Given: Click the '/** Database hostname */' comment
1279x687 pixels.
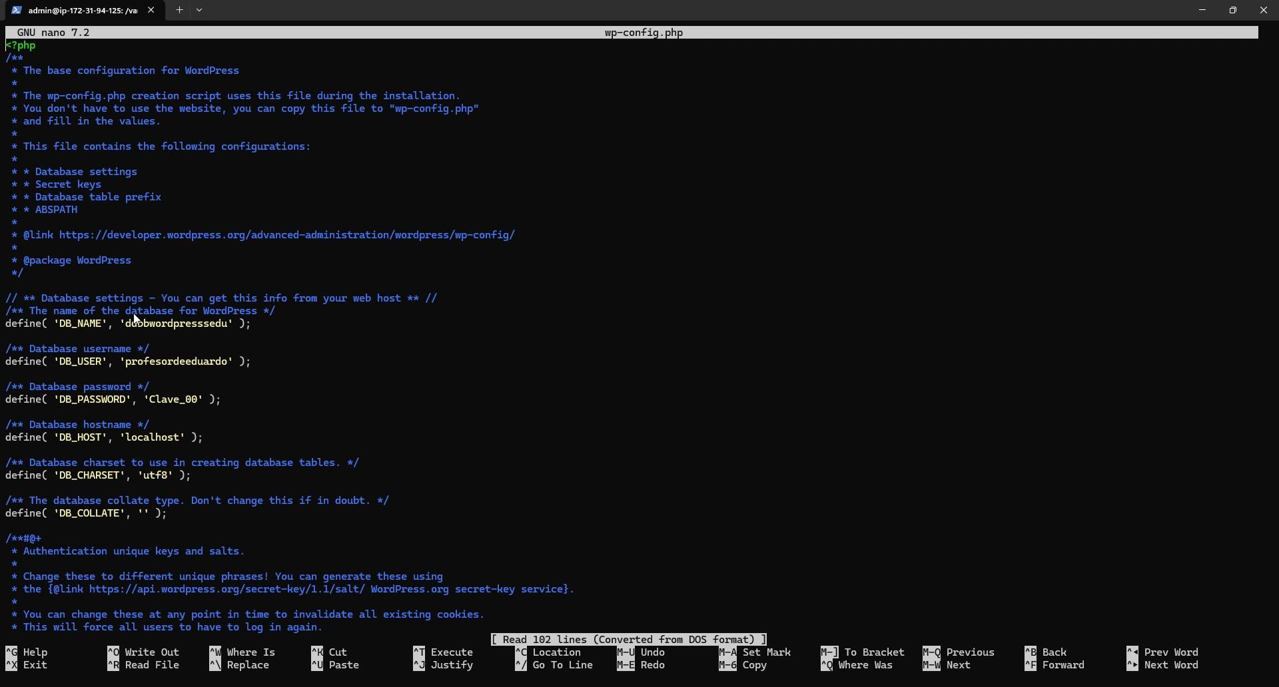Looking at the screenshot, I should pos(77,425).
